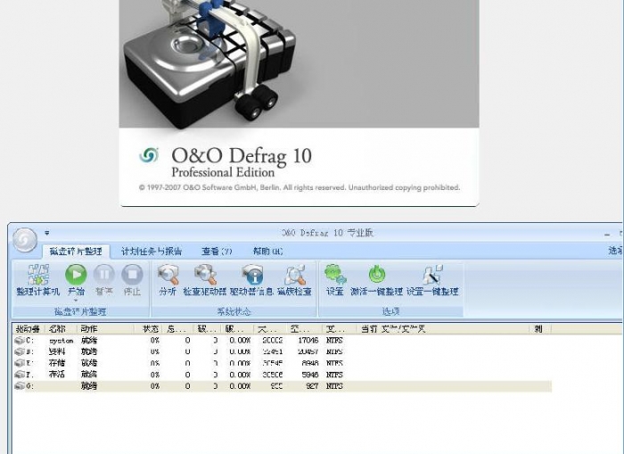This screenshot has height=454, width=624.
Task: Sort by 状态 column header
Action: (149, 329)
